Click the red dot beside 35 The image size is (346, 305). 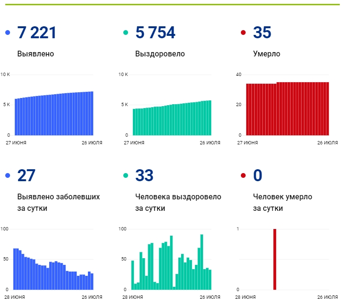(243, 33)
